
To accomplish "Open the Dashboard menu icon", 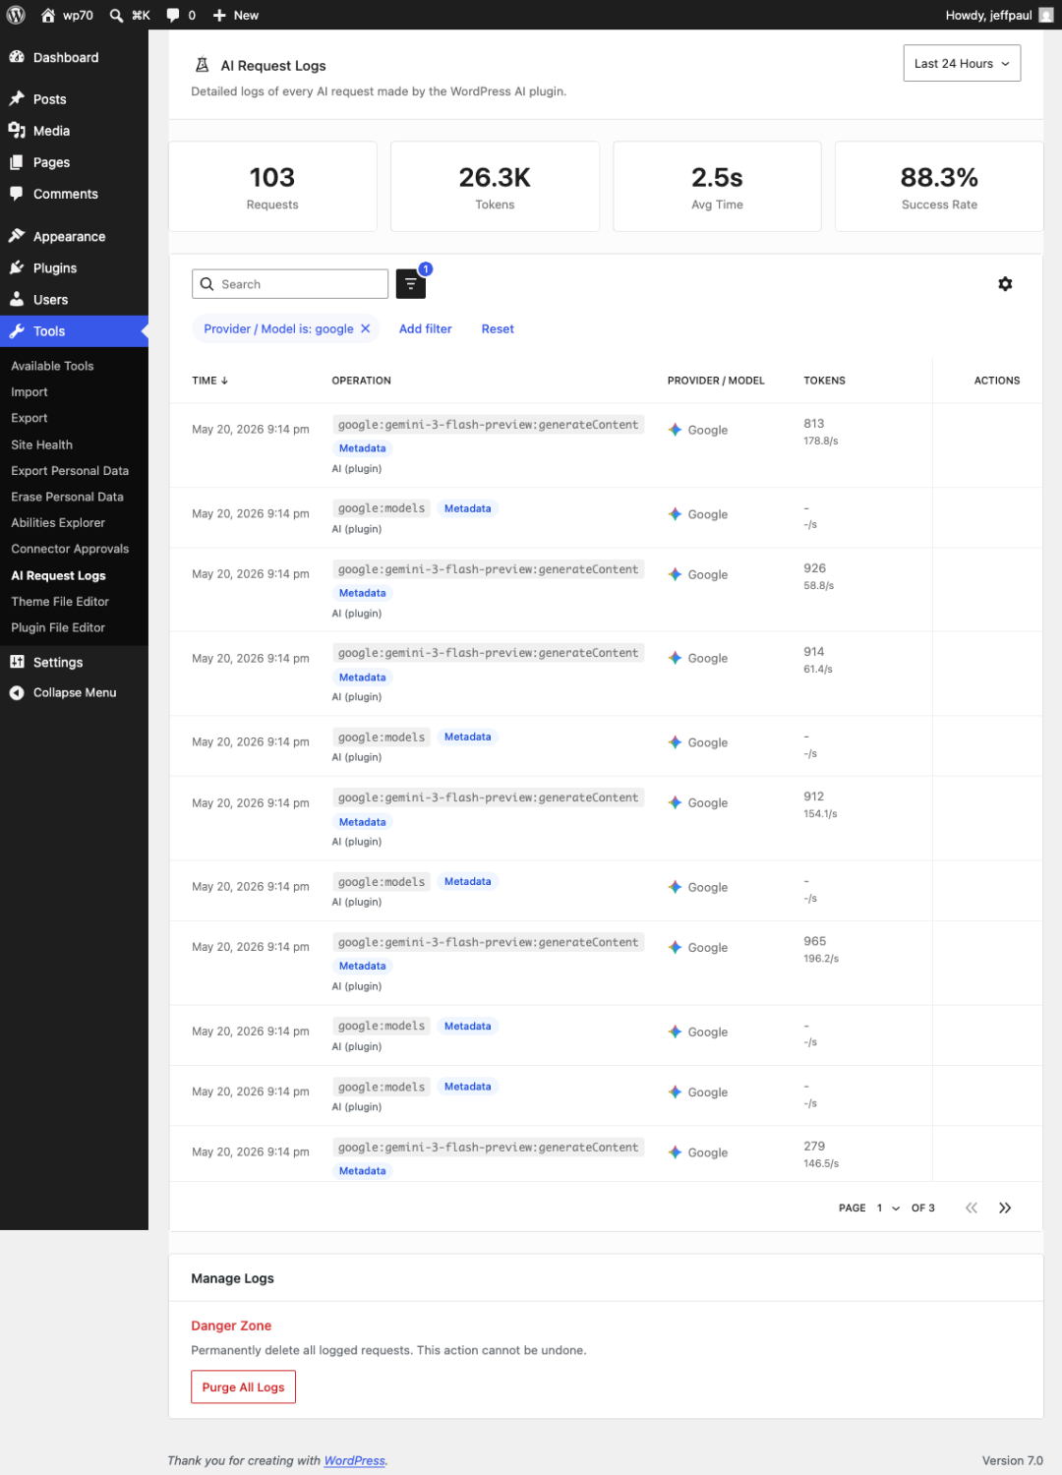I will pos(17,57).
